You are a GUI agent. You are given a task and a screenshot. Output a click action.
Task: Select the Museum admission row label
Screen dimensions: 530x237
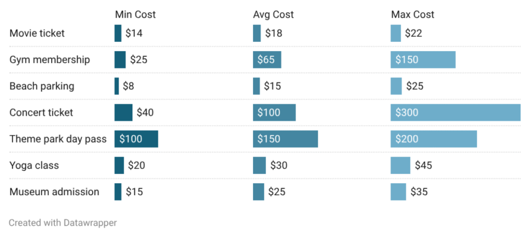[x=54, y=192]
